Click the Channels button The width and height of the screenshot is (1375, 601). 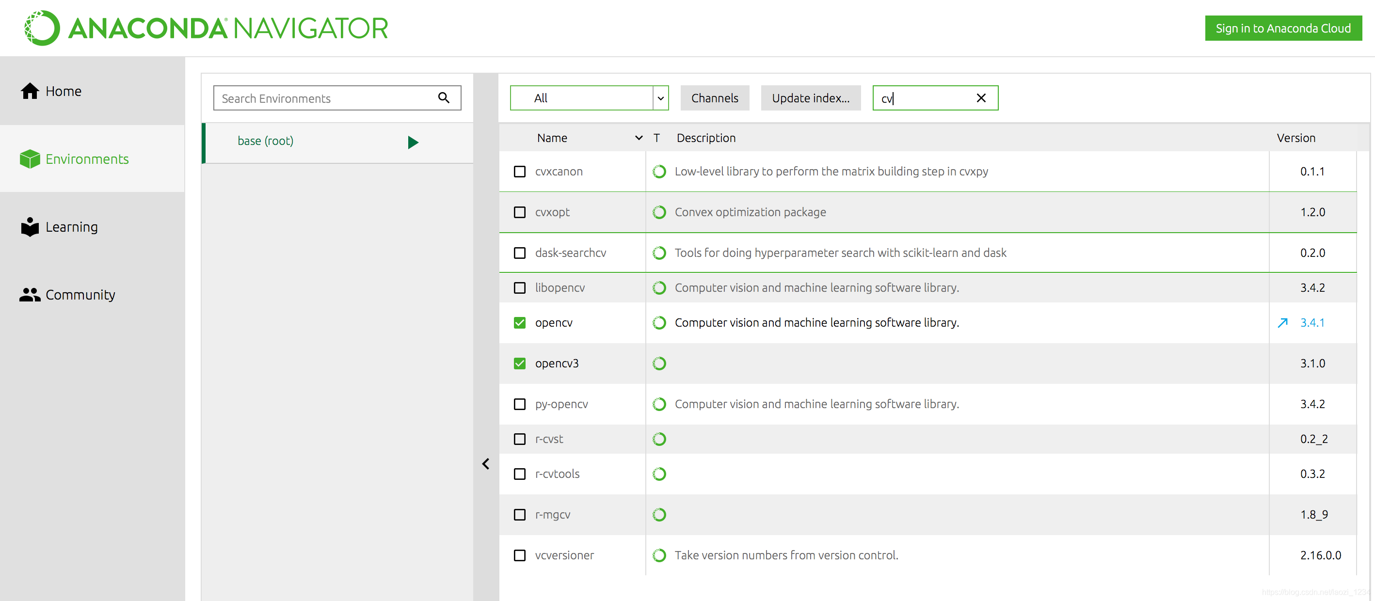pos(714,98)
